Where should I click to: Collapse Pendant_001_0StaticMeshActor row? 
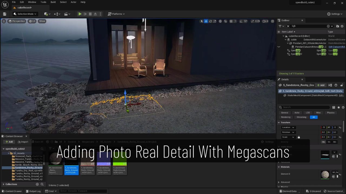[288, 43]
